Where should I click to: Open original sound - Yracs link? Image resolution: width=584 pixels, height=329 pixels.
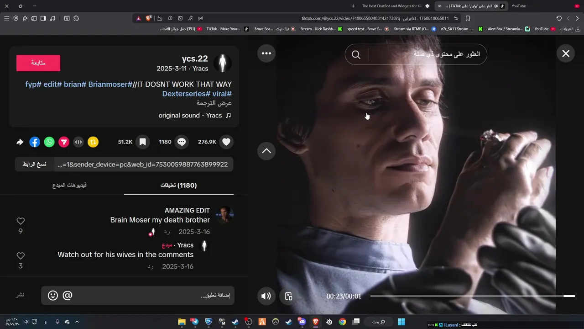click(195, 116)
